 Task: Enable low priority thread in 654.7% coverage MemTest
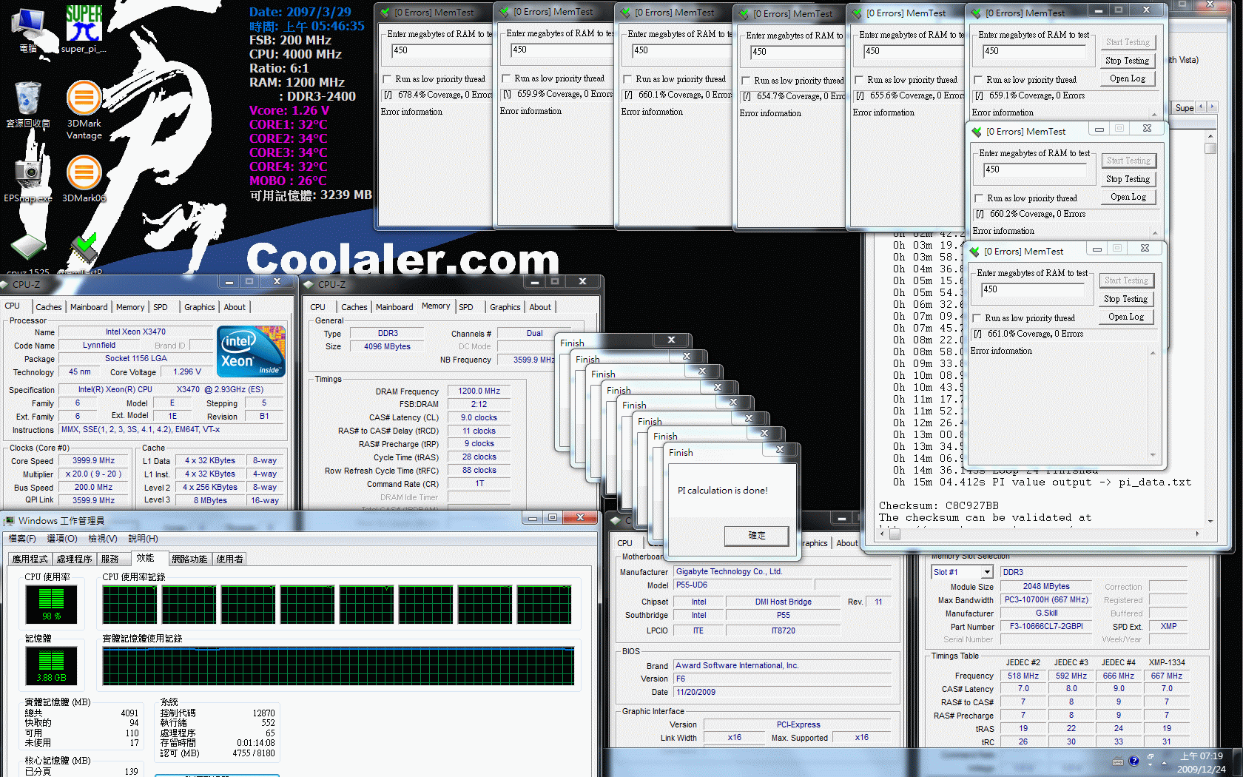click(746, 81)
